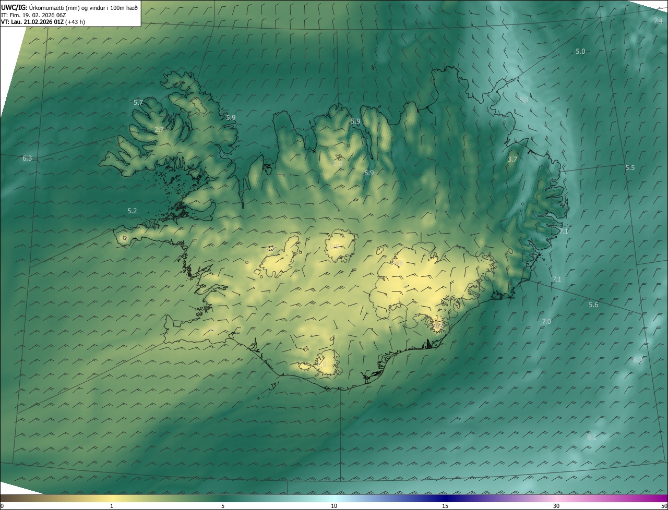Click the '7.4' value label on the map
This screenshot has width=668, height=510.
pos(658,21)
